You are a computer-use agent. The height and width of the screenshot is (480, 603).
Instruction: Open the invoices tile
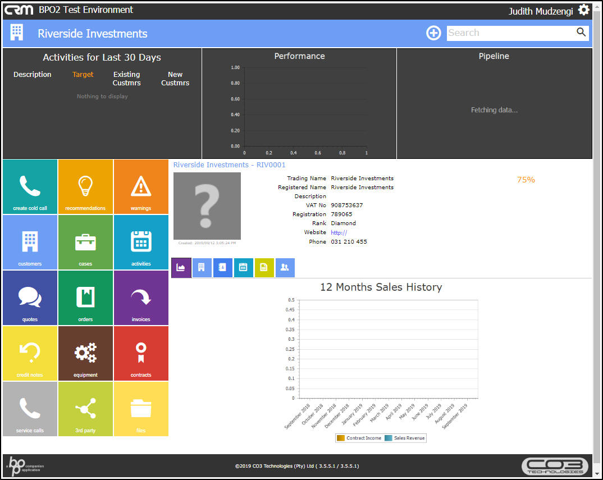pos(141,298)
